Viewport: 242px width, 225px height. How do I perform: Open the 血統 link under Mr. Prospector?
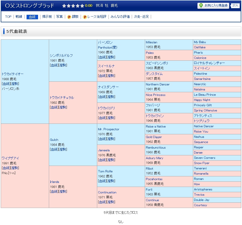pos(102,139)
